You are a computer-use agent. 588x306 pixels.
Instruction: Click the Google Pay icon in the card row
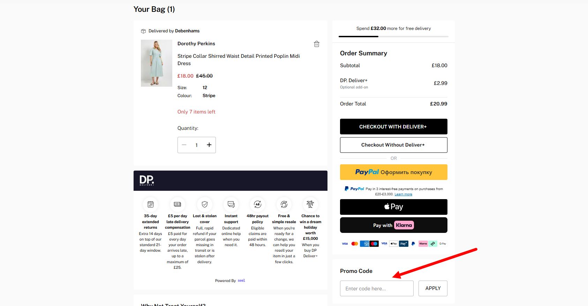tap(443, 244)
